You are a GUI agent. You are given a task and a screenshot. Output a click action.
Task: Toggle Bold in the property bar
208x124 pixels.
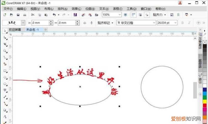[182, 23]
